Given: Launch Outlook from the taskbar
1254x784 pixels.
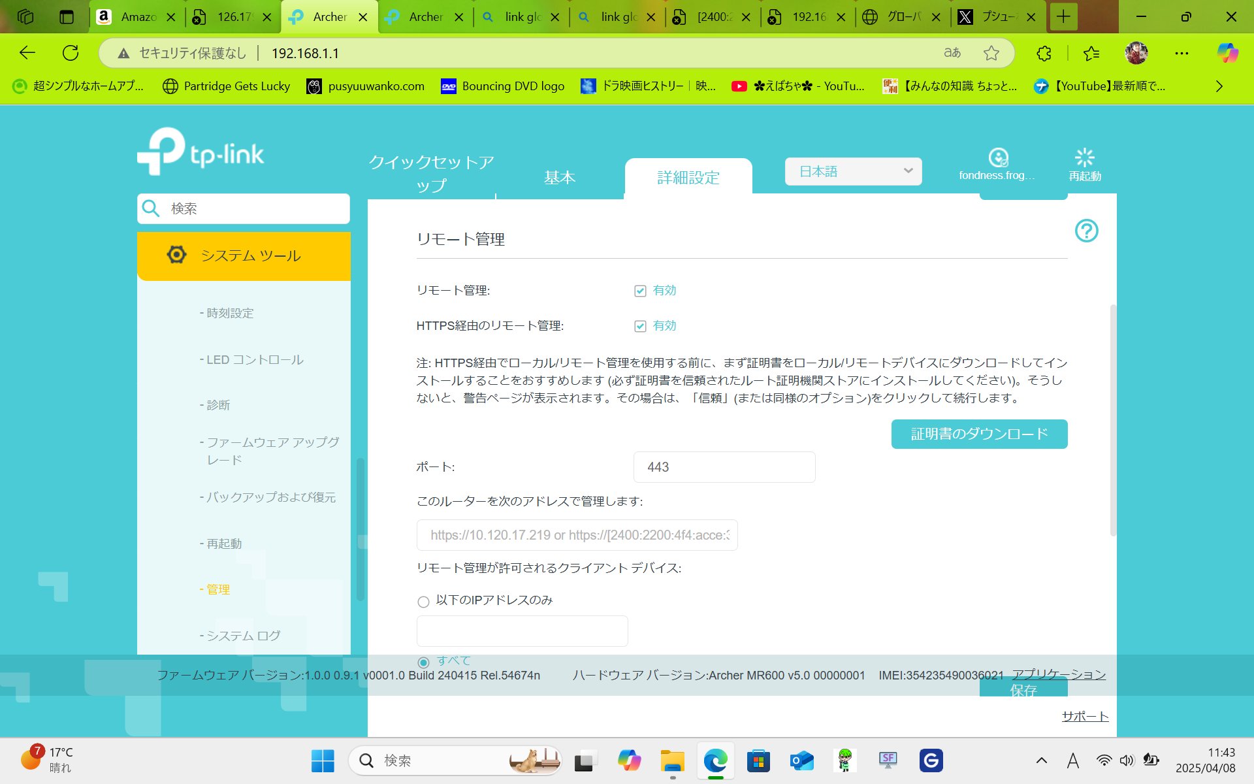Looking at the screenshot, I should pyautogui.click(x=802, y=760).
